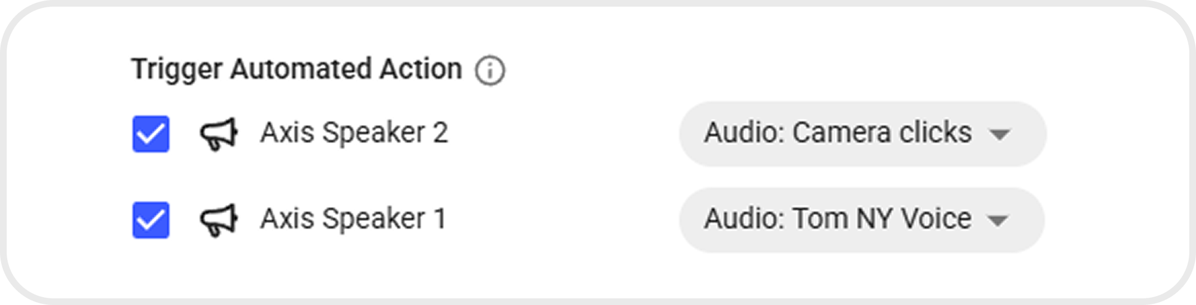Select the Axis Speaker 2 label
This screenshot has height=305, width=1196.
(354, 133)
